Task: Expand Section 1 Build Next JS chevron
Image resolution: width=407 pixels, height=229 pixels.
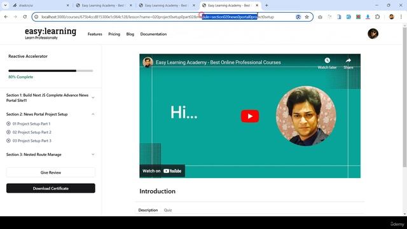Action: coord(93,97)
